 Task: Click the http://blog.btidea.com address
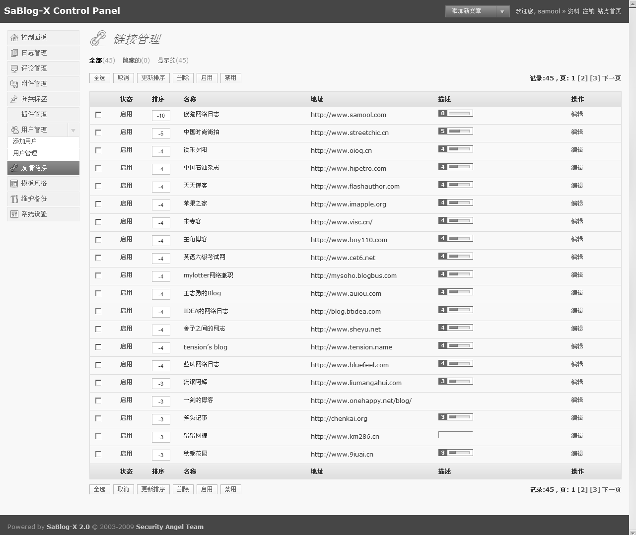tap(346, 312)
